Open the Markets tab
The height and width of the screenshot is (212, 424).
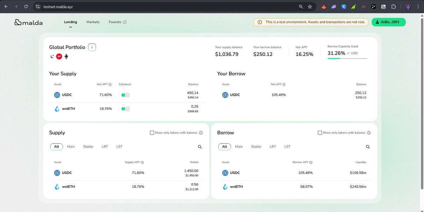[93, 22]
